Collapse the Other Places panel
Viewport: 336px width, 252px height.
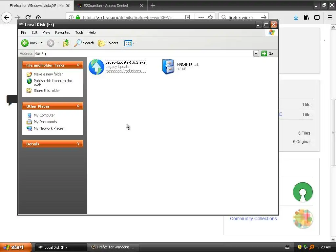coord(78,106)
